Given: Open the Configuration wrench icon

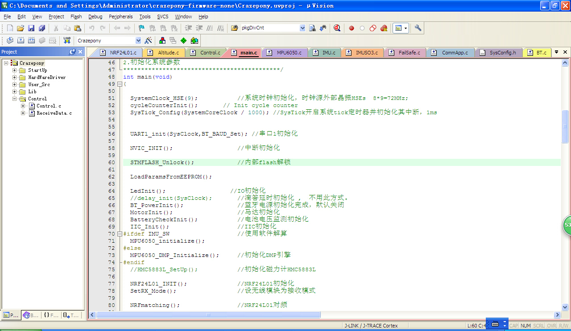Looking at the screenshot, I should coord(418,28).
